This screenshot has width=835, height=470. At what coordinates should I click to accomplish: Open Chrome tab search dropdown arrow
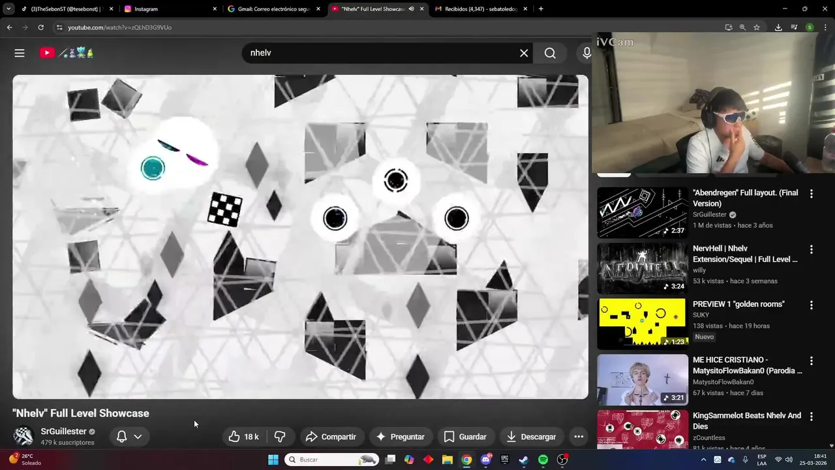(x=8, y=9)
